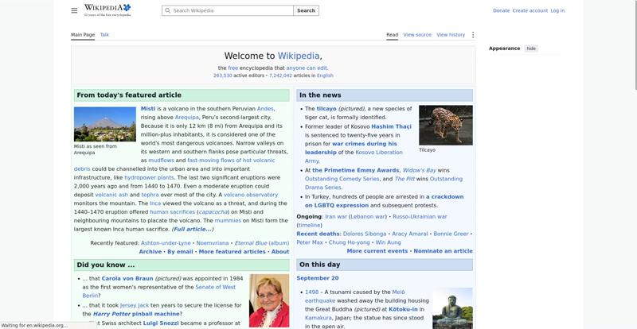Open the English language link
This screenshot has height=329, width=637.
tap(325, 75)
